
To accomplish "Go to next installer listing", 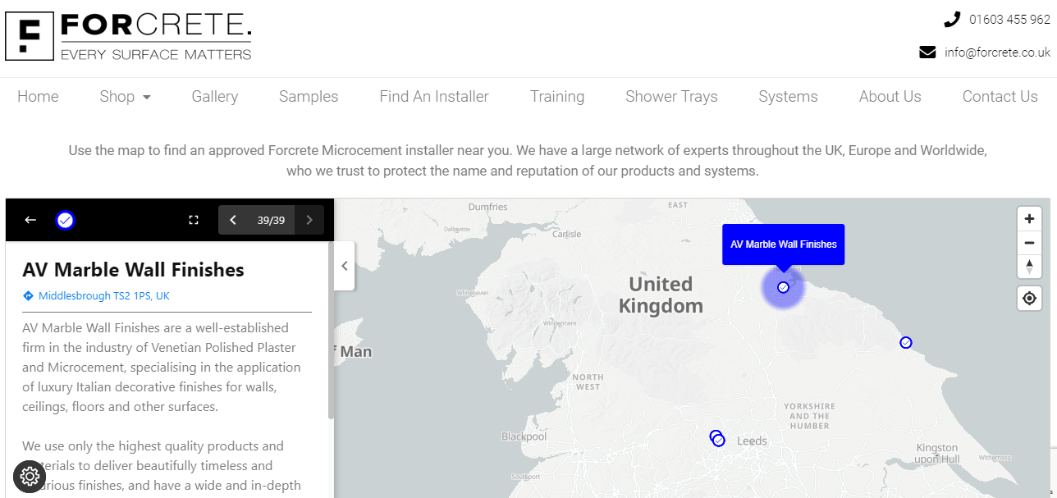I will coord(309,220).
